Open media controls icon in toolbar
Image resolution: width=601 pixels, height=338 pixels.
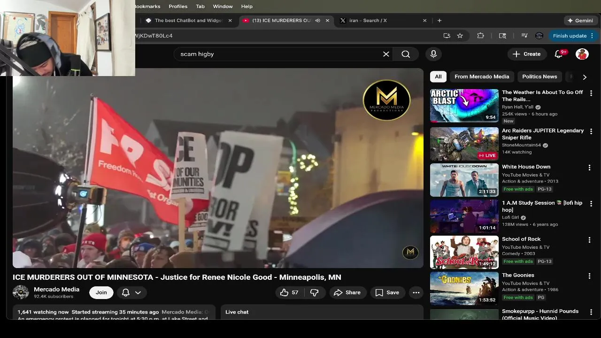[x=524, y=36]
